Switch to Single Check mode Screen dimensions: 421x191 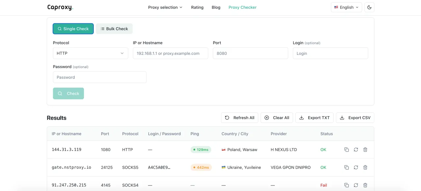coord(73,29)
